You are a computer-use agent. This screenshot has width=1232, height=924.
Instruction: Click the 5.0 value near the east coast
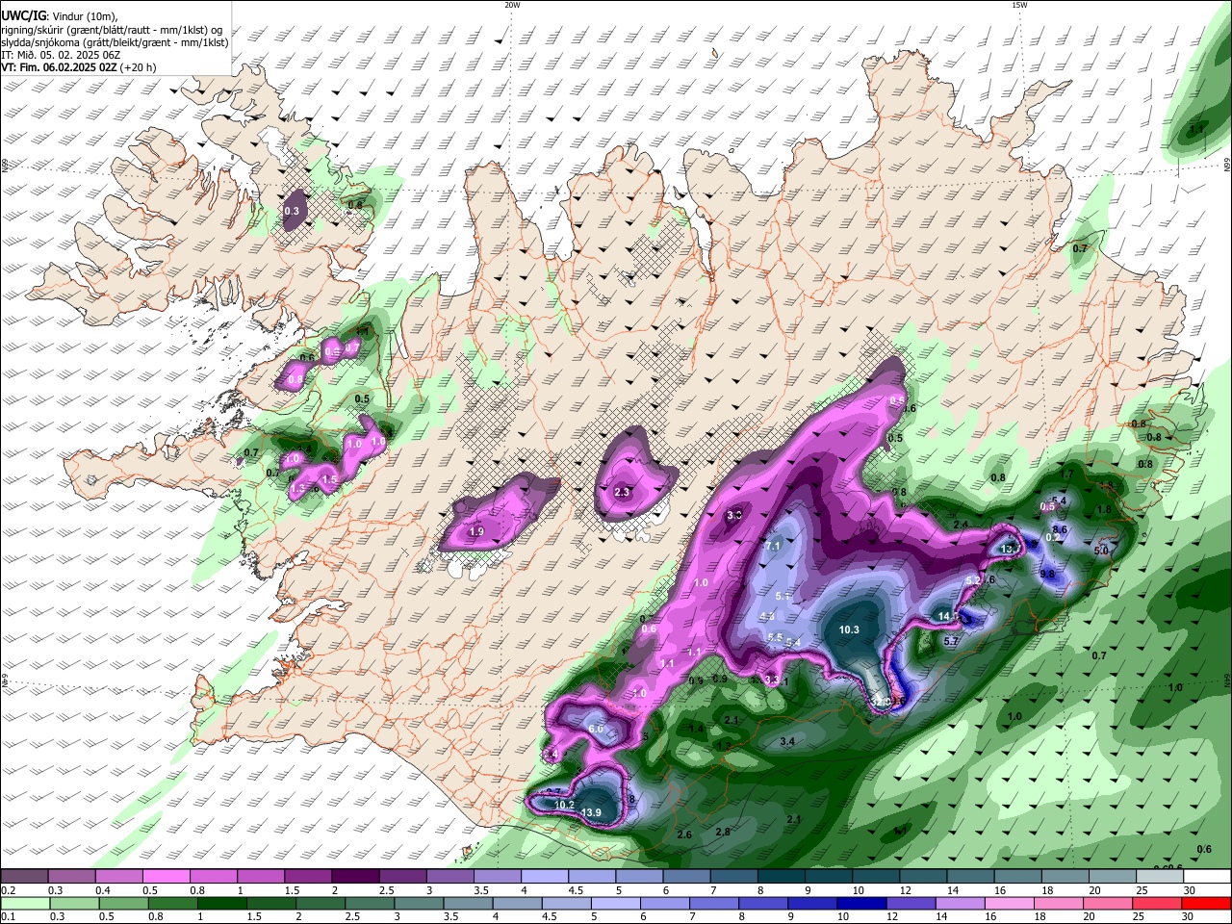click(1102, 551)
